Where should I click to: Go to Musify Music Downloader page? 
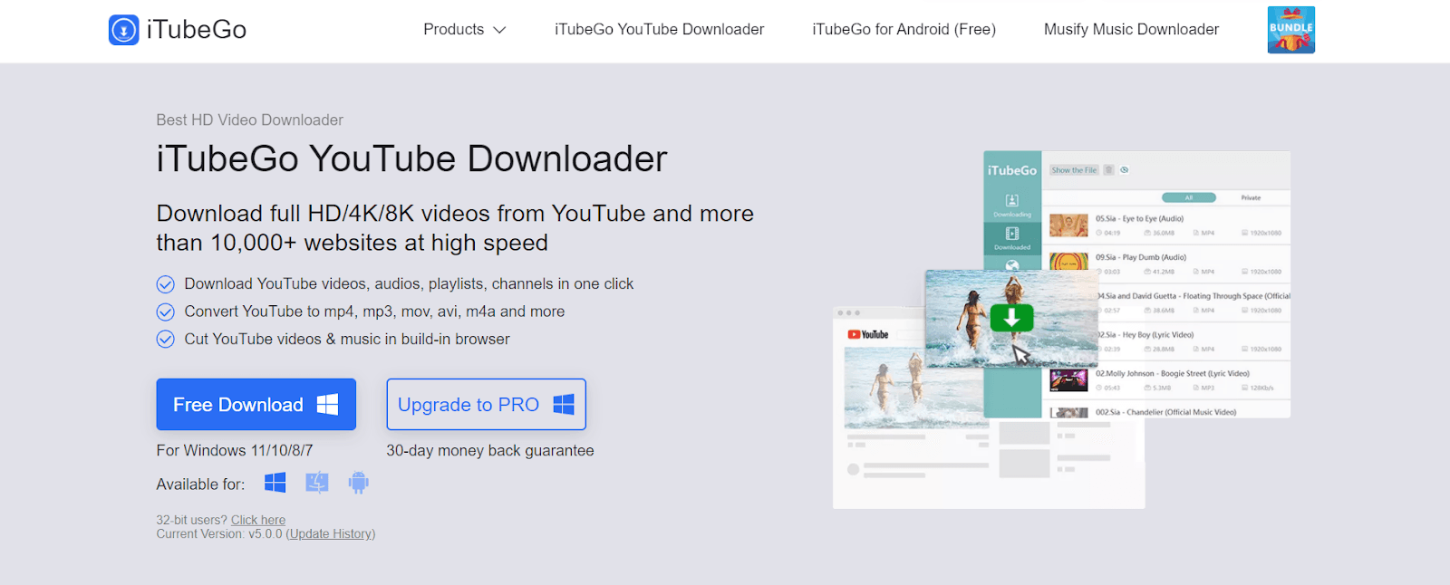pos(1131,30)
